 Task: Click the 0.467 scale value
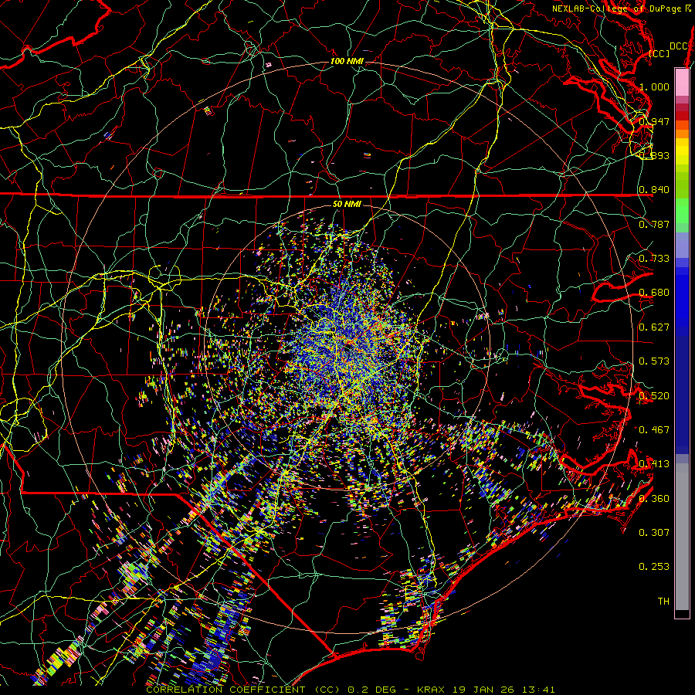[654, 430]
